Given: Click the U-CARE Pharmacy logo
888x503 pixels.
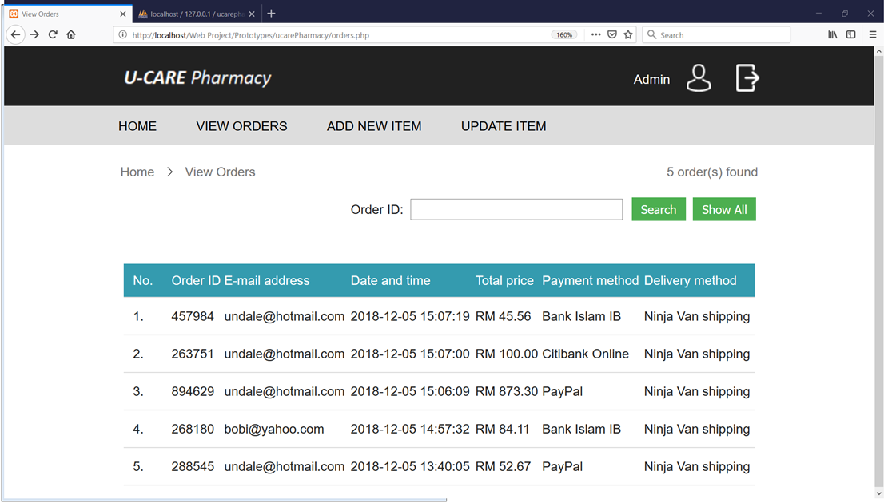Looking at the screenshot, I should [x=197, y=77].
